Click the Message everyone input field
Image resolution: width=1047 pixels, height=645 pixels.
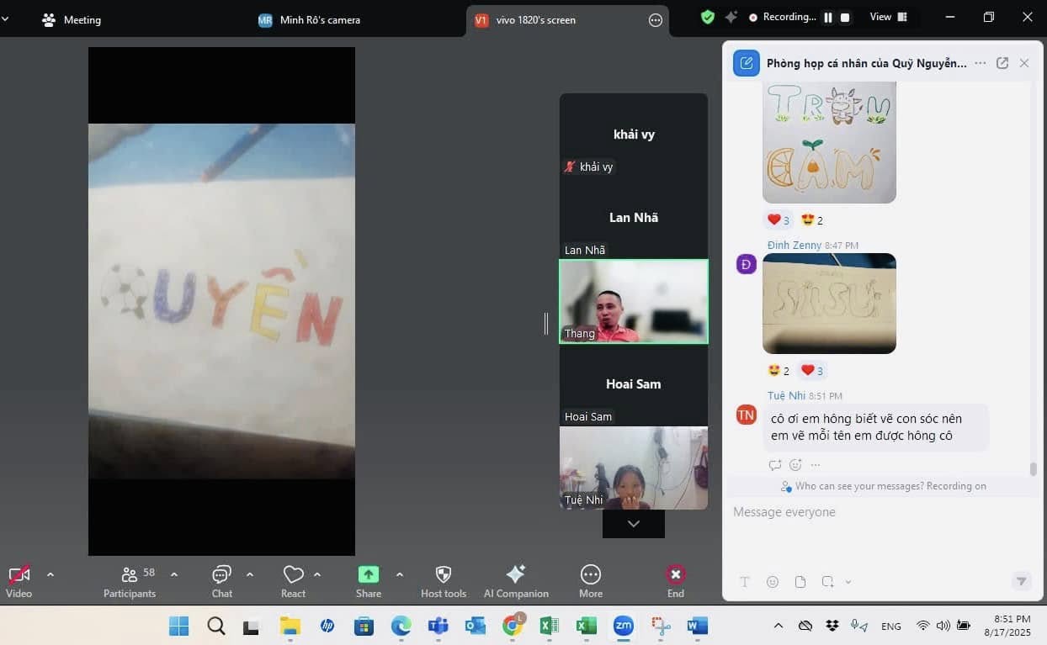(875, 512)
